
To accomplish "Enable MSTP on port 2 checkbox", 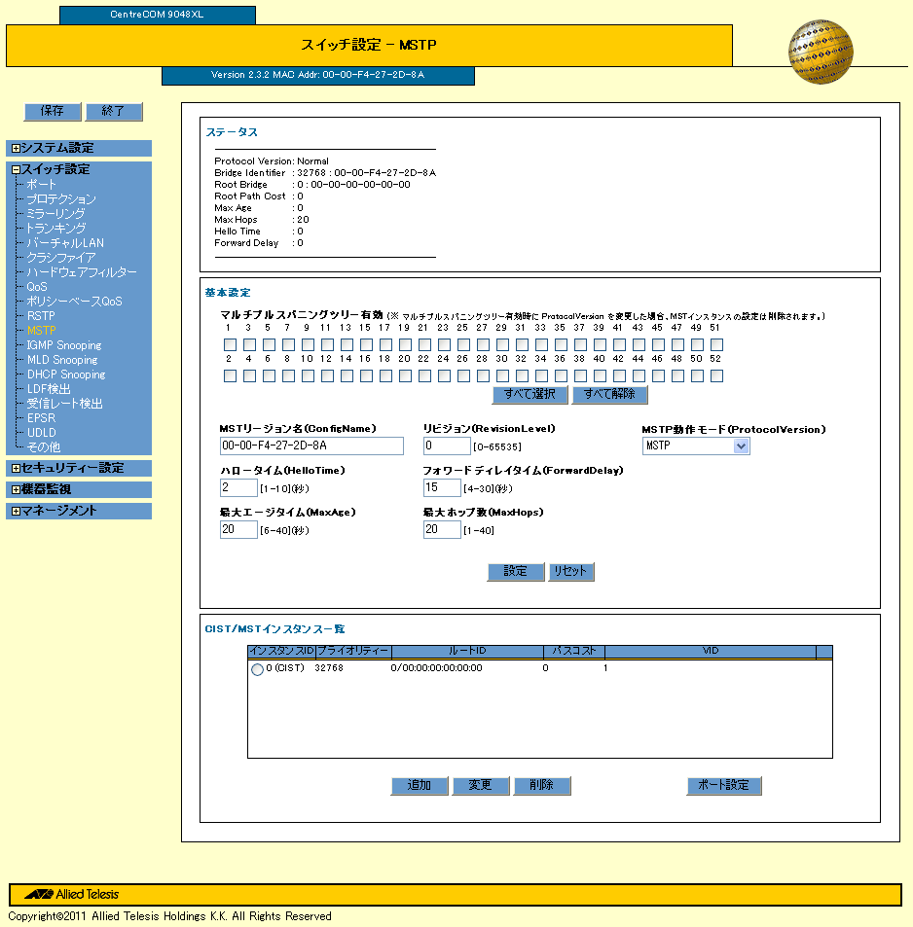I will [x=230, y=376].
